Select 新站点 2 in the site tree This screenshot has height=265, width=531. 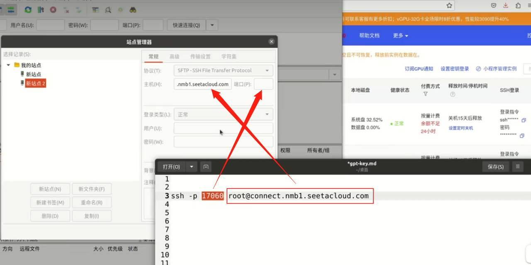coord(35,83)
